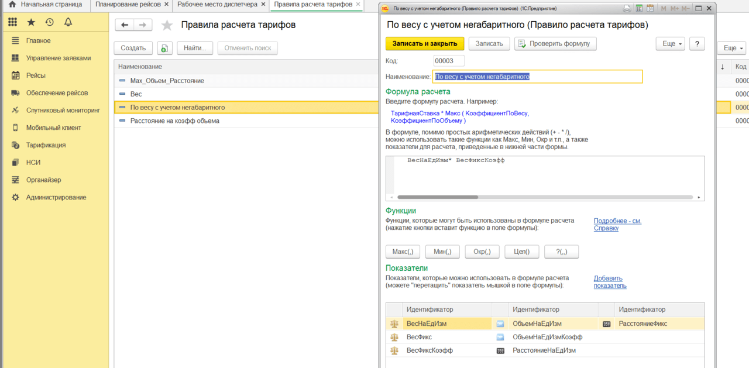Expand the Еще dropdown in the rule dialog

coord(670,44)
